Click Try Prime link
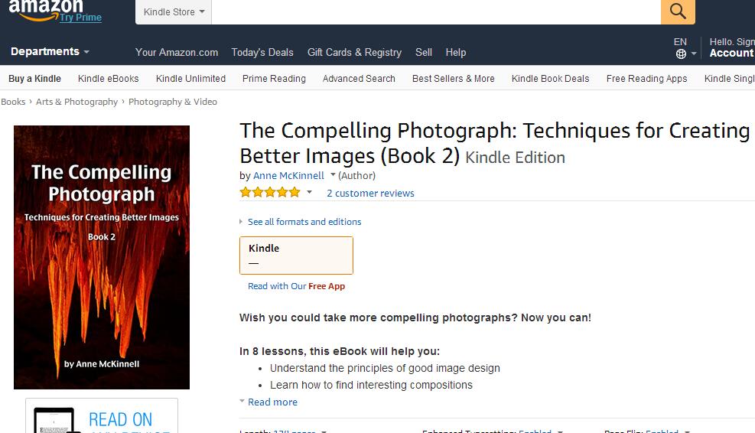Image resolution: width=755 pixels, height=433 pixels. (80, 18)
